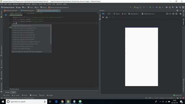185x104 pixels.
Task: Open the Build menu
Action: pyautogui.click(x=40, y=4)
